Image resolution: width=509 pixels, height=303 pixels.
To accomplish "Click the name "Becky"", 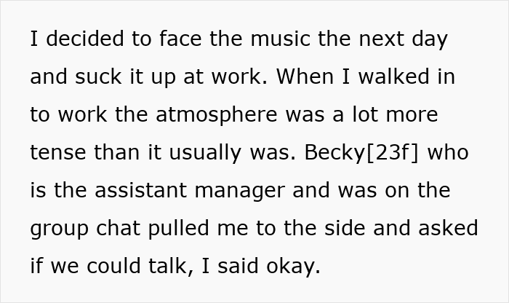I will [335, 152].
